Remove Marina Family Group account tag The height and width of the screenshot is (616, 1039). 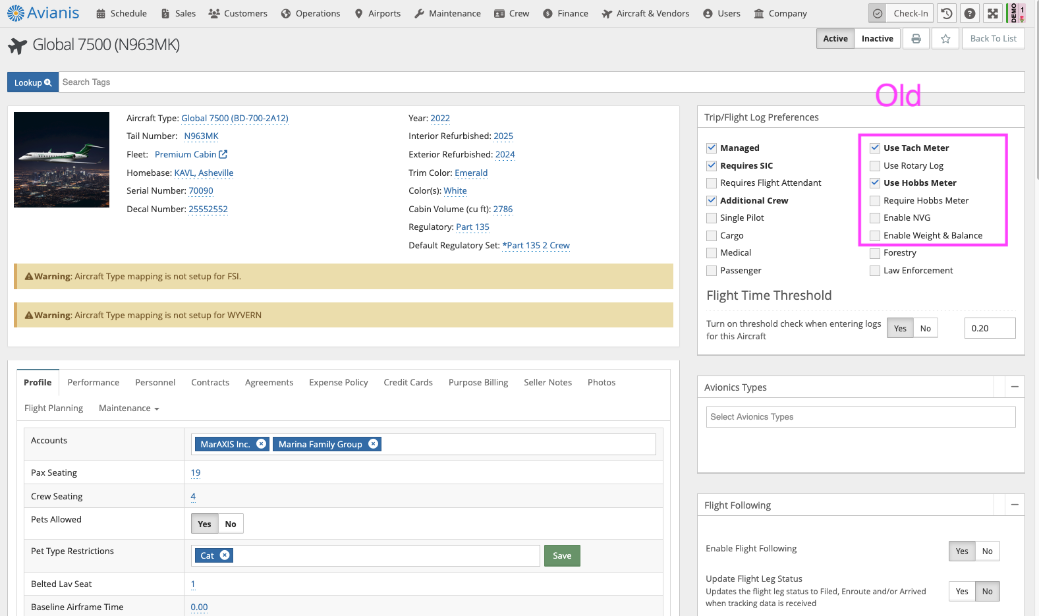pos(374,444)
